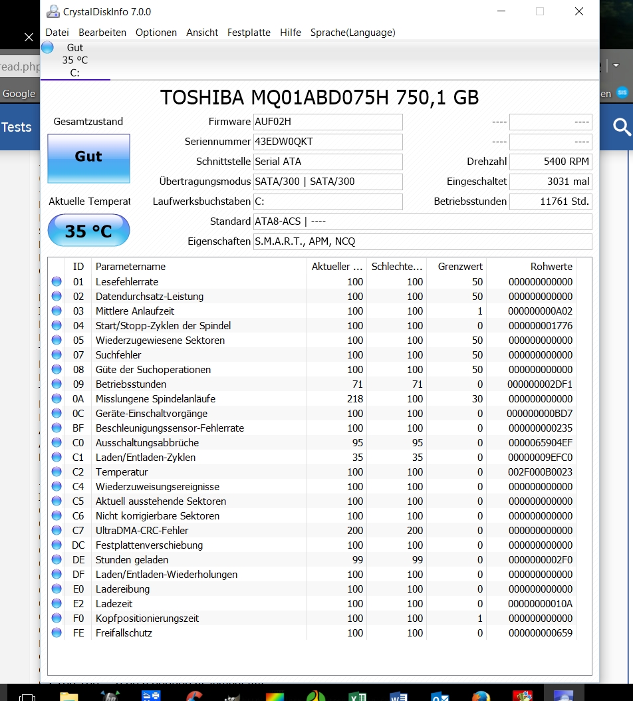Click status orb for Mittlere Anlaufzeit row
Image resolution: width=633 pixels, height=701 pixels.
point(57,311)
